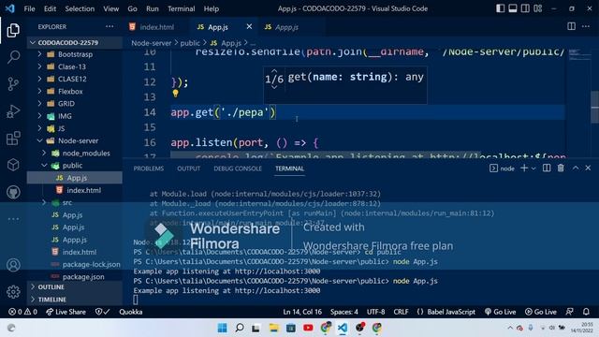Show the code action lightbulb
The height and width of the screenshot is (337, 599).
tap(175, 94)
